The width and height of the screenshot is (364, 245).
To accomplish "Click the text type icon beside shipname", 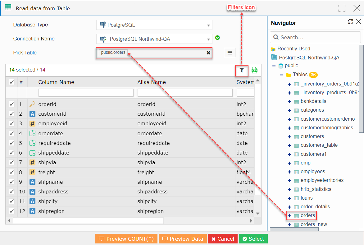I will [x=32, y=182].
